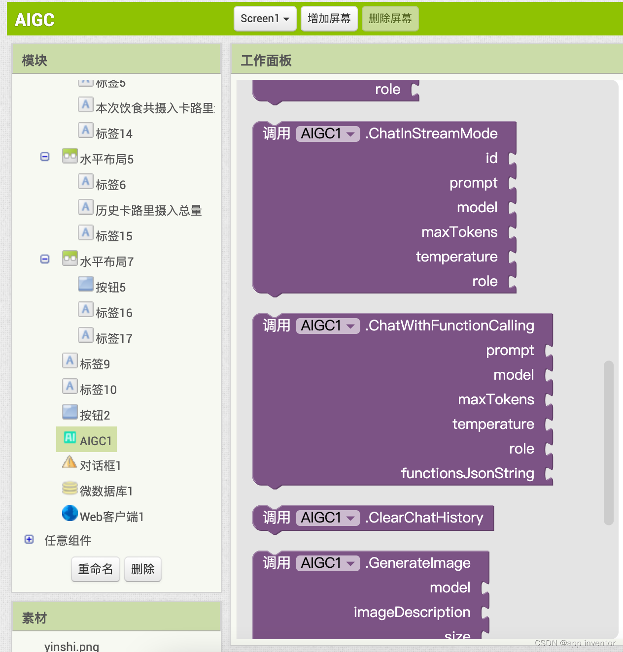Select 标签6 in the component tree
Viewport: 623px width, 652px height.
pos(110,185)
